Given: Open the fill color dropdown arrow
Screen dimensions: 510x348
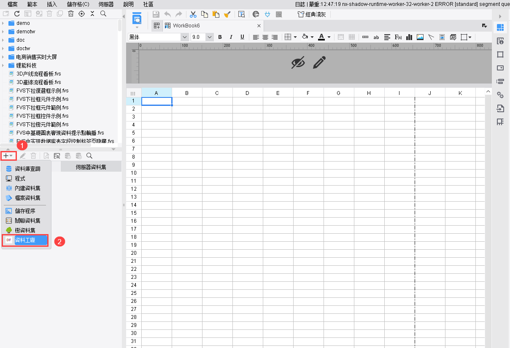Looking at the screenshot, I should point(312,37).
